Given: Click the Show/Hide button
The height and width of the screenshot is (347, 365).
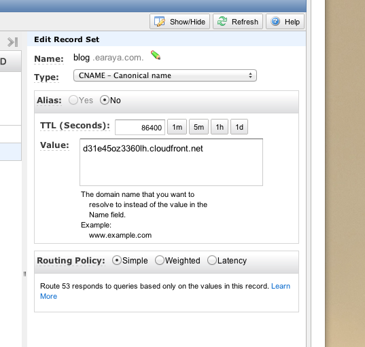Looking at the screenshot, I should coord(179,22).
